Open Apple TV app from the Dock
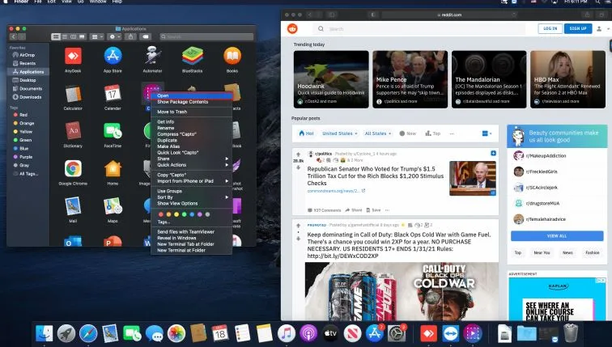The width and height of the screenshot is (612, 347). pyautogui.click(x=330, y=334)
